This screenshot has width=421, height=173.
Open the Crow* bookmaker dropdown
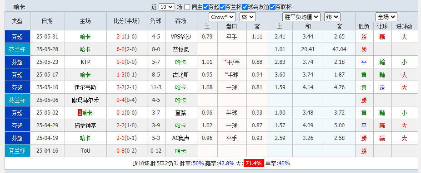click(222, 17)
